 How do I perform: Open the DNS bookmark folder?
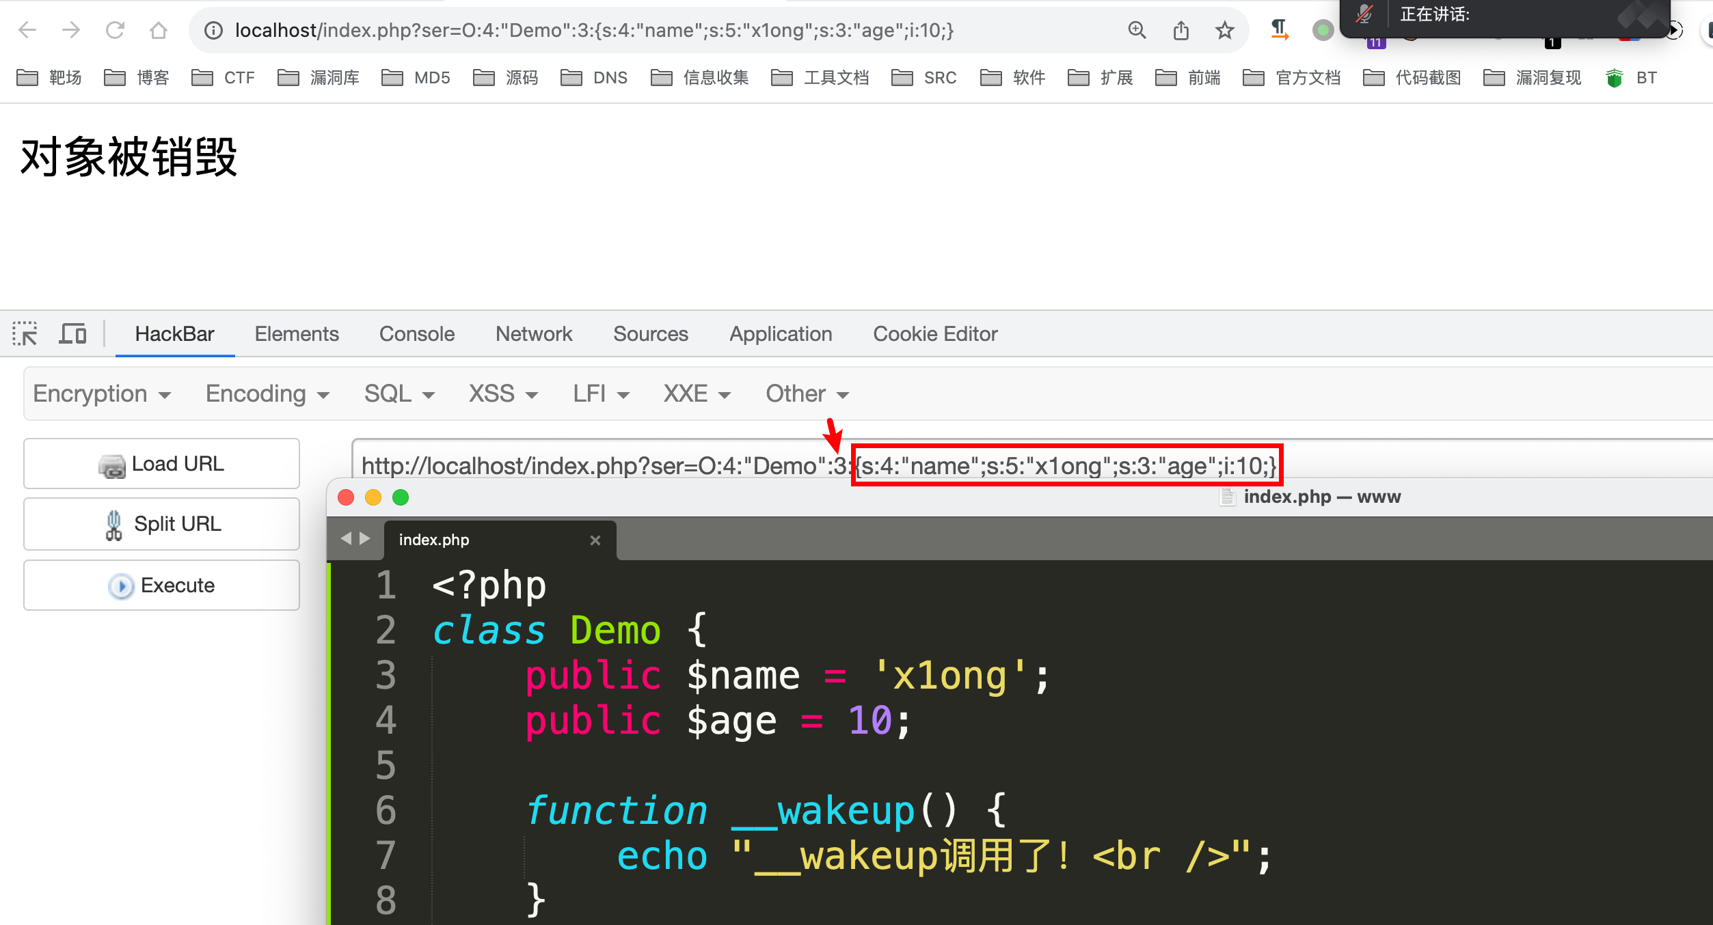click(594, 78)
